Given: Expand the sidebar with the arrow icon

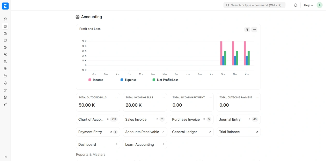Looking at the screenshot, I should click(5, 157).
